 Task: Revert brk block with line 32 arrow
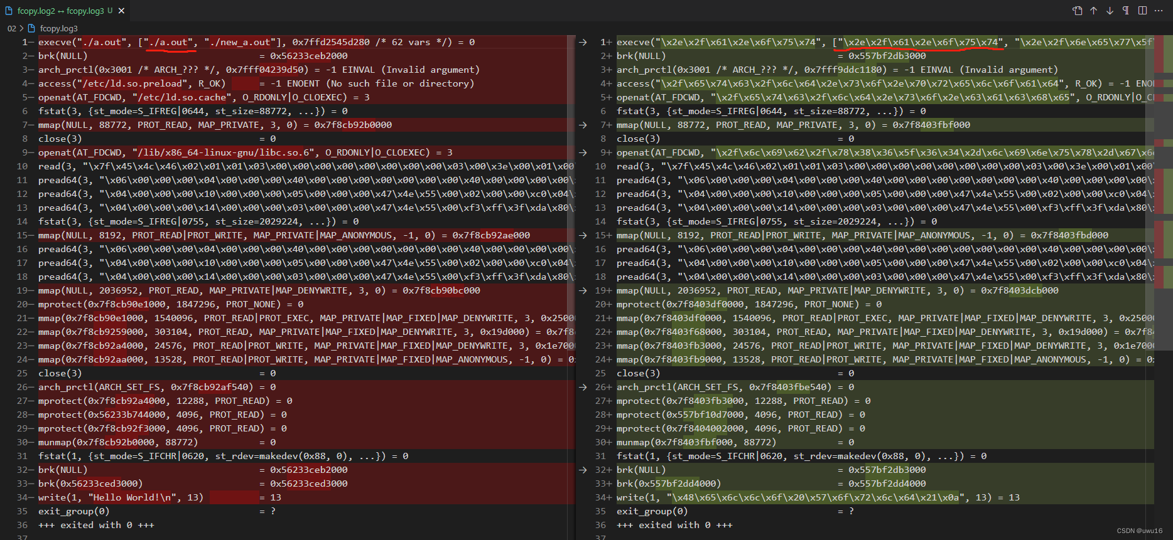coord(583,470)
